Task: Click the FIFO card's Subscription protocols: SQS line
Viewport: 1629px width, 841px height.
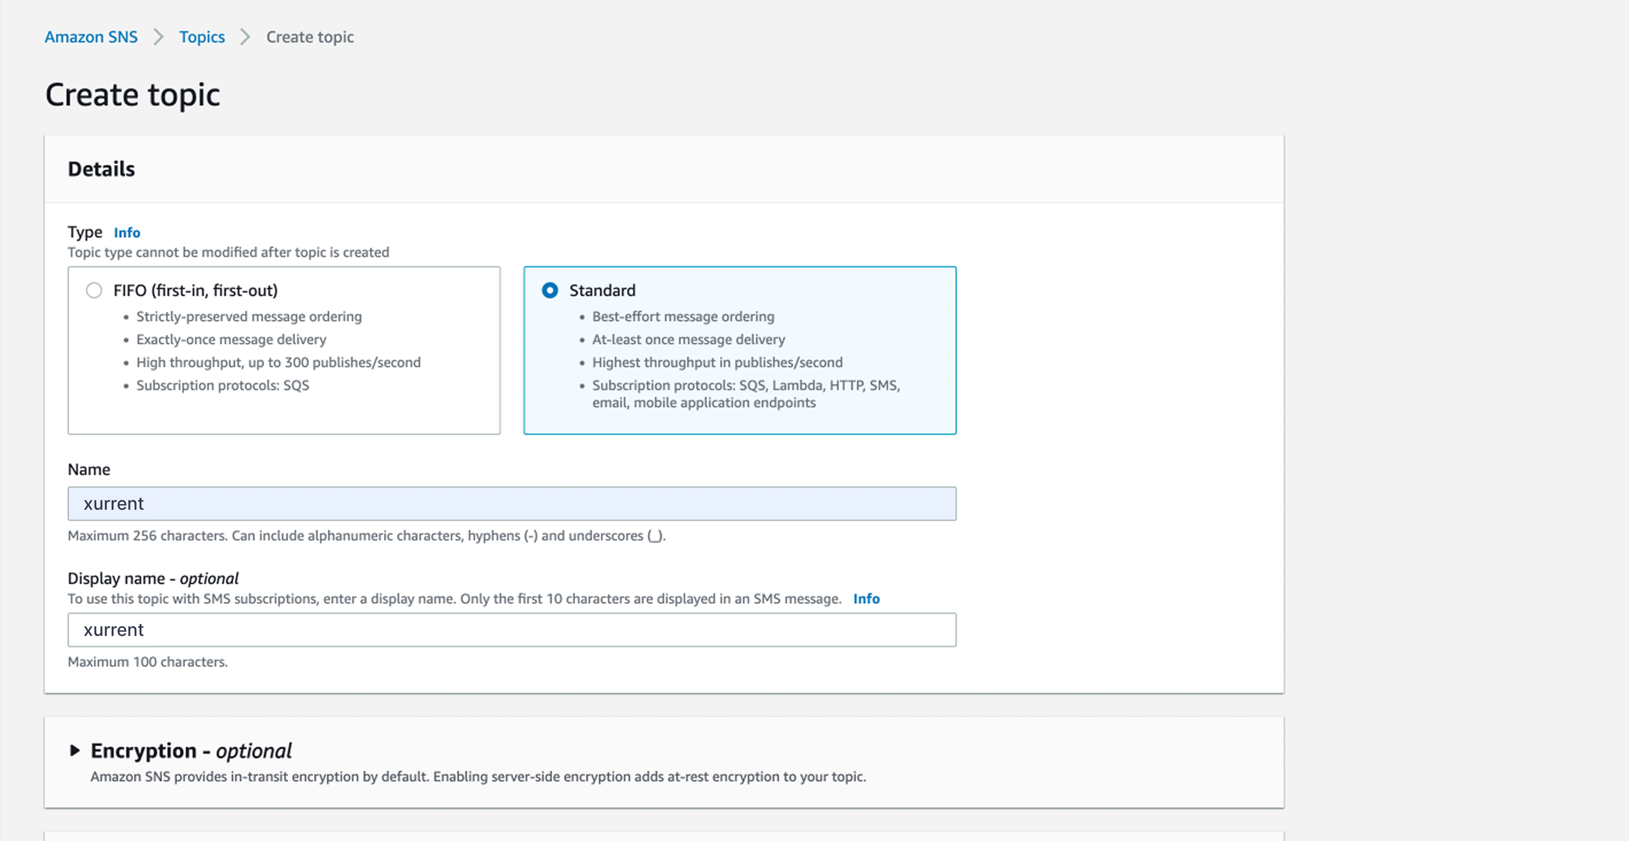Action: click(223, 386)
